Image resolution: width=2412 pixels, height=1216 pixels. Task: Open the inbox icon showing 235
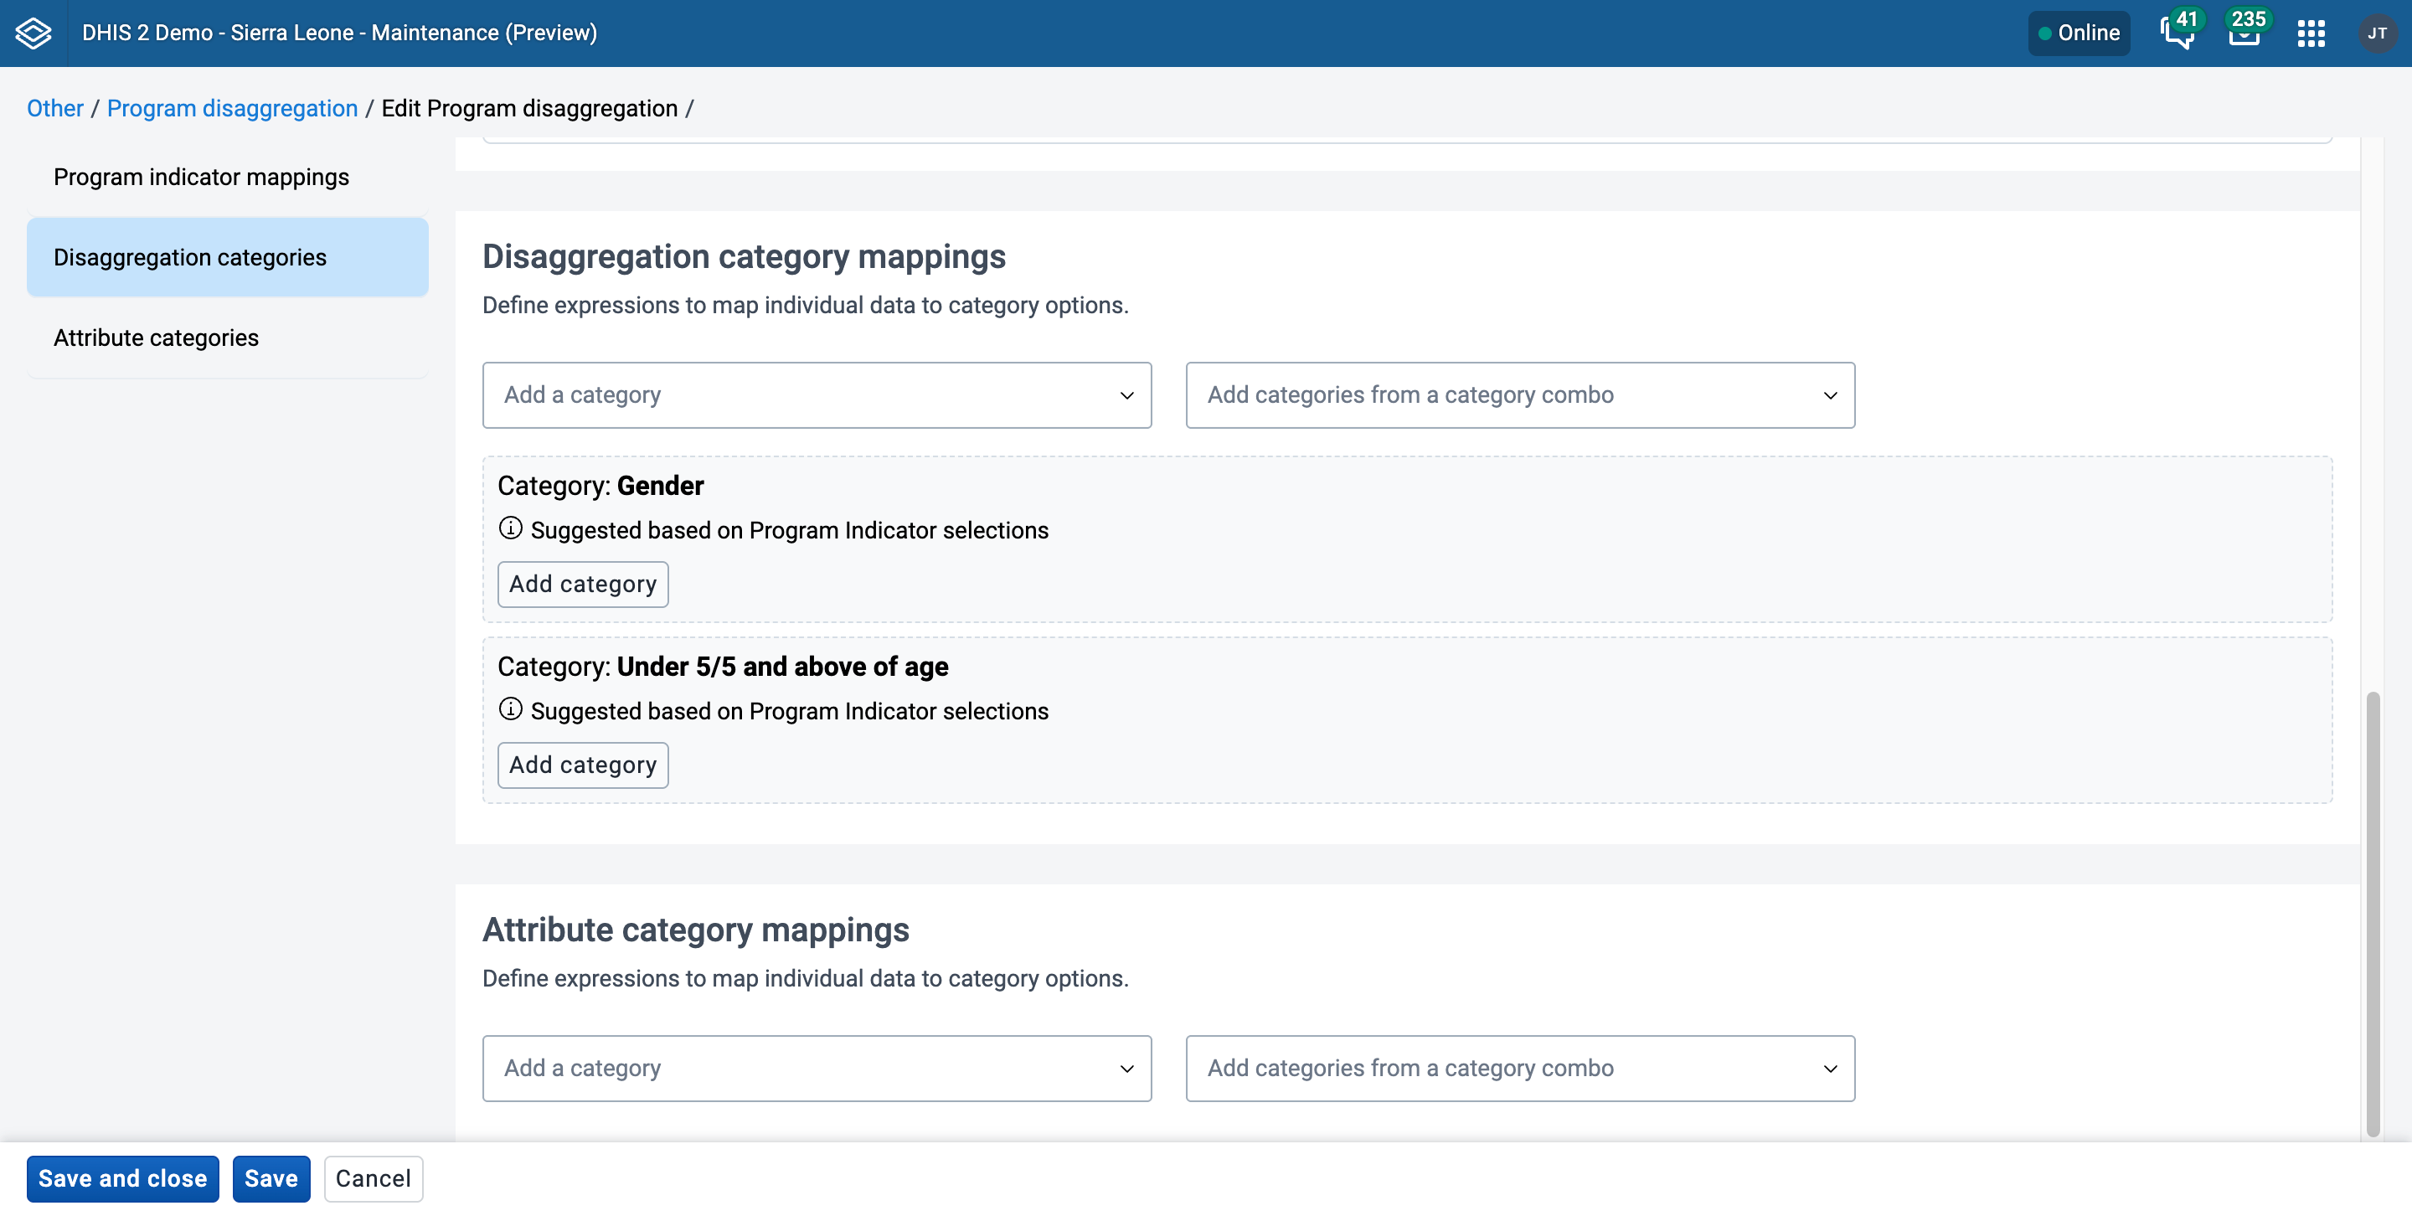(2244, 33)
